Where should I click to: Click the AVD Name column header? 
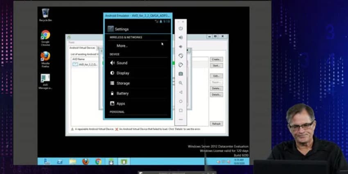click(78, 59)
